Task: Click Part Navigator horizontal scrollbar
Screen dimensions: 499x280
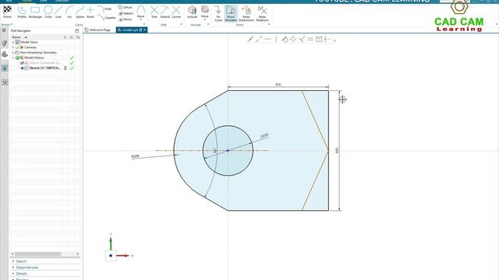Action: click(x=38, y=254)
